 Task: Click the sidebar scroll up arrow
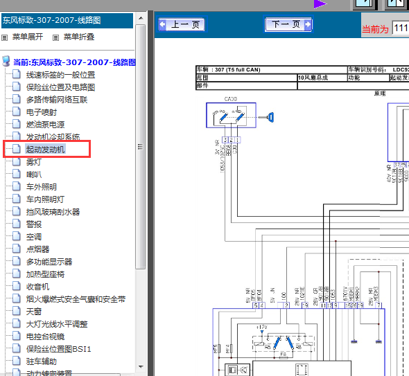[x=141, y=18]
